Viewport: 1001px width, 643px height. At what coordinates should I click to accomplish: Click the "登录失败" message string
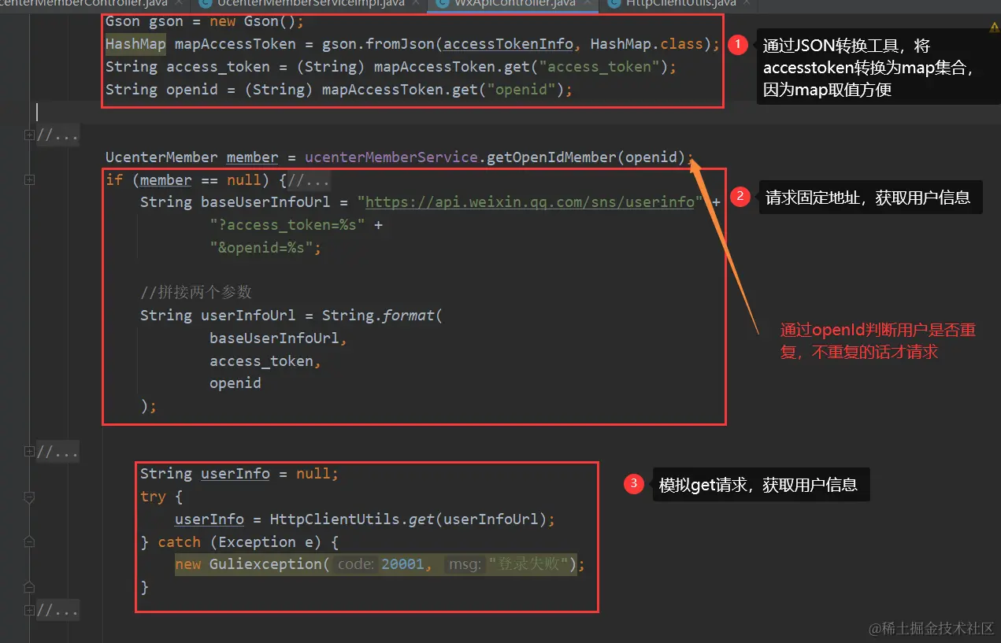point(528,564)
